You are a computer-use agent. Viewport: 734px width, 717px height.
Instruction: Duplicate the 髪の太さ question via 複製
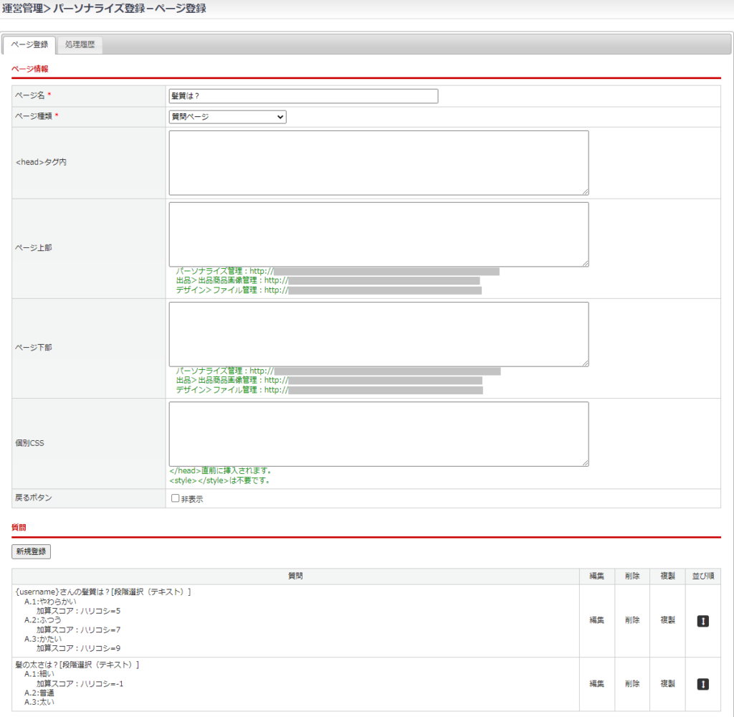tap(667, 684)
